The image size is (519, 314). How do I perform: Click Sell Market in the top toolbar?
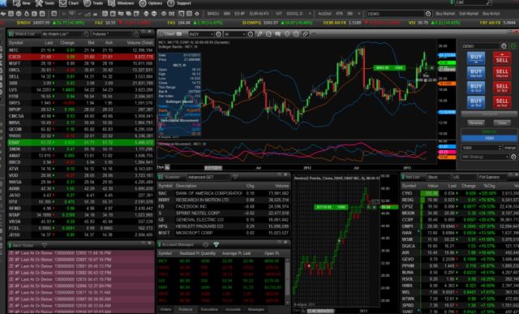(x=469, y=14)
